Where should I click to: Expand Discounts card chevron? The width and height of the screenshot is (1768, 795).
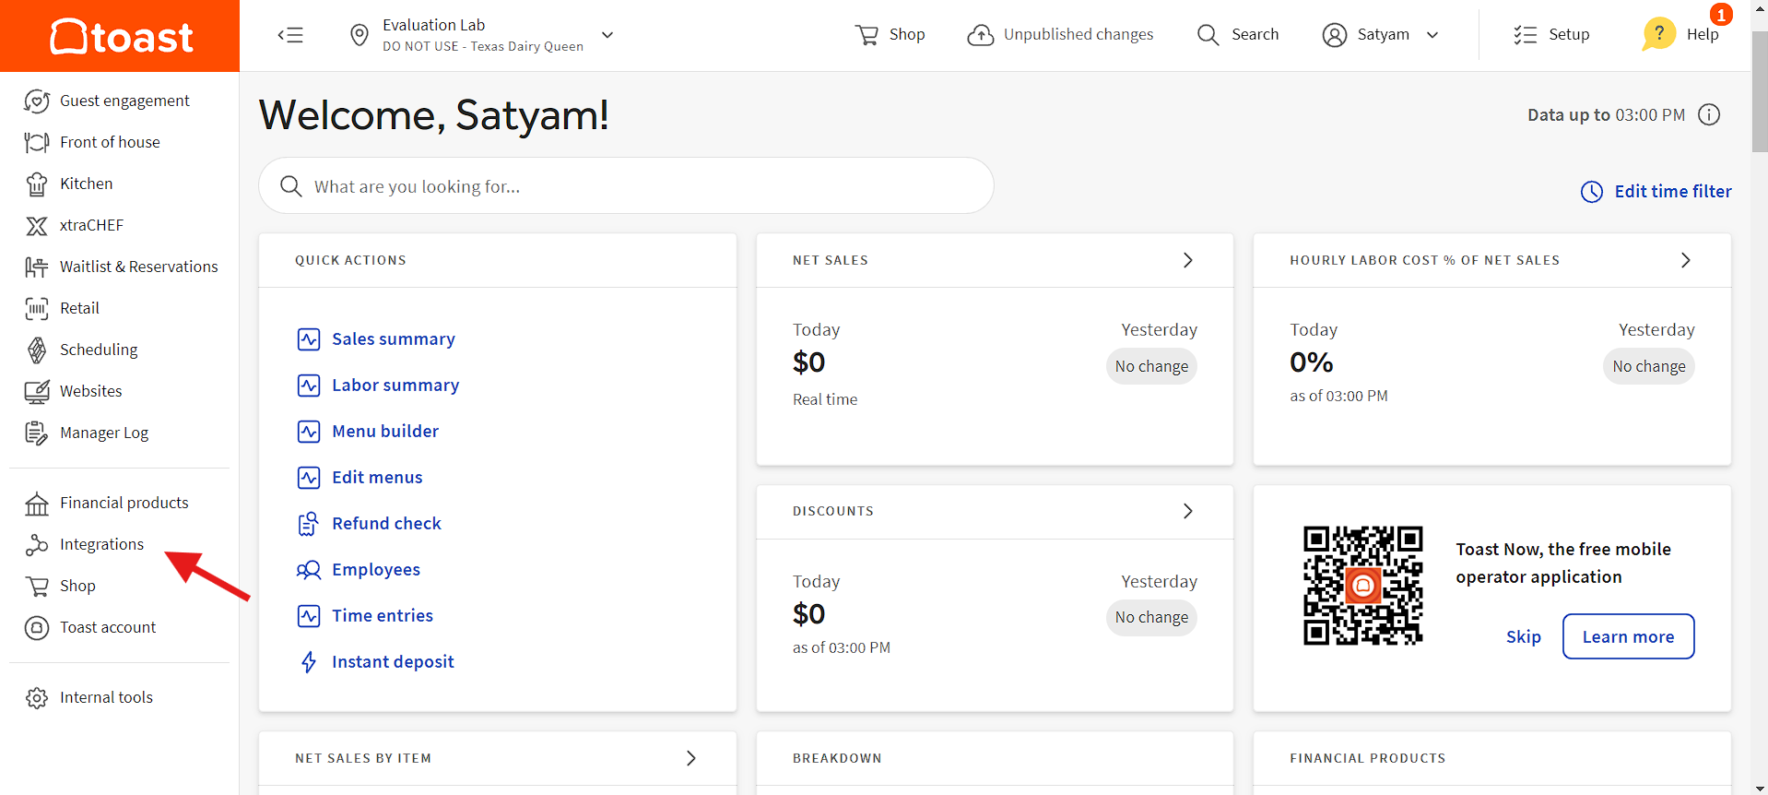click(1188, 511)
